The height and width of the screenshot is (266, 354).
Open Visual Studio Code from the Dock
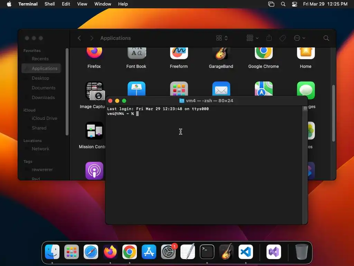pos(246,252)
